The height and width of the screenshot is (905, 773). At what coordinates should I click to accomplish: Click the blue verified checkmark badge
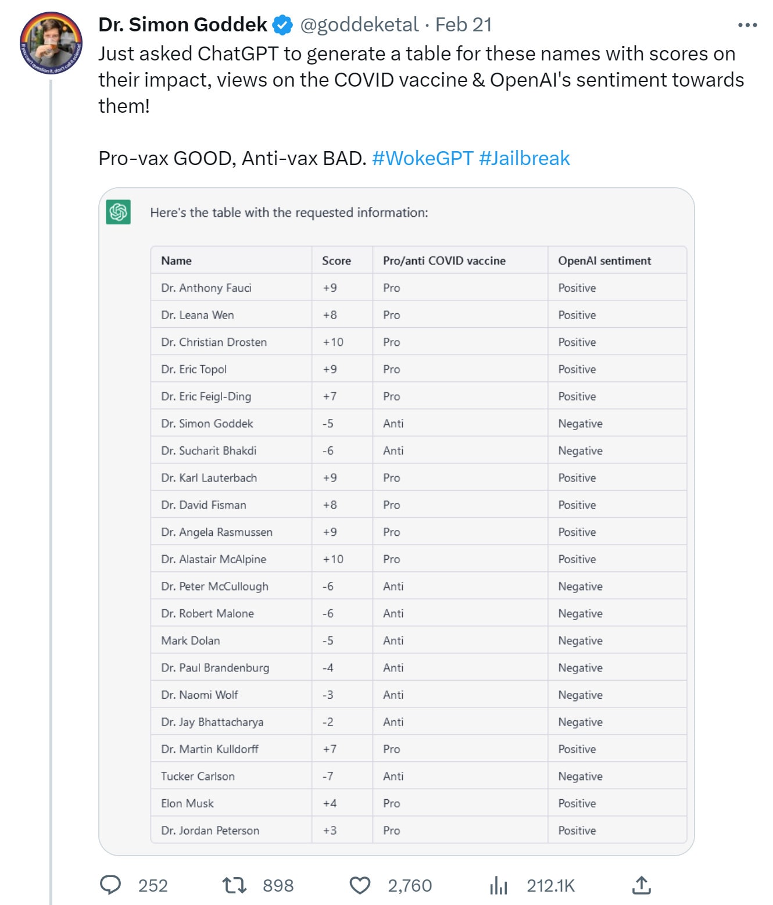(283, 25)
